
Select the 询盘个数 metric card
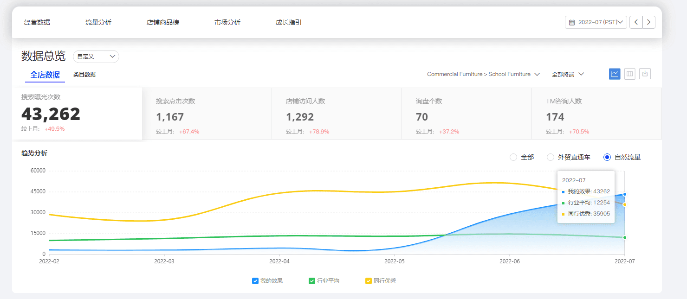coord(467,114)
